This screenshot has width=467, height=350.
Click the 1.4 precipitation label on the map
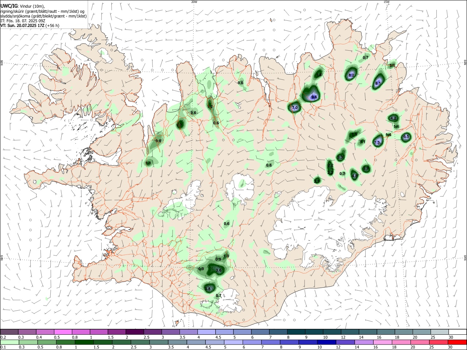point(388,135)
